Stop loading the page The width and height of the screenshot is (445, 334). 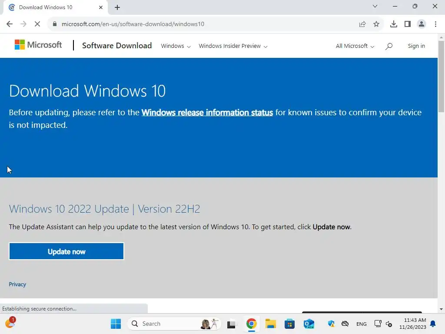(37, 24)
